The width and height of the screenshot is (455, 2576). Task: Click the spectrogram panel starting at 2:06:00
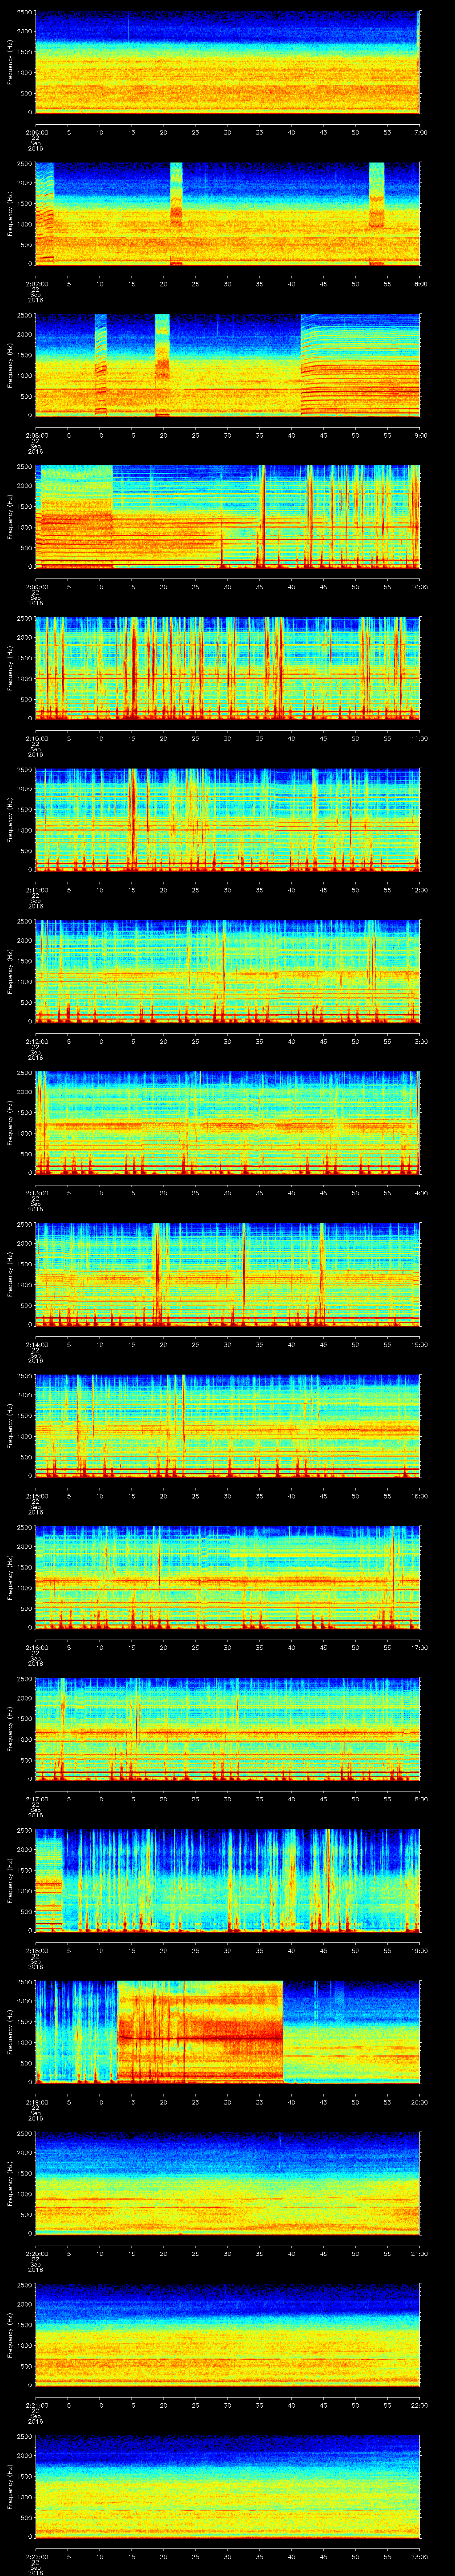(227, 61)
